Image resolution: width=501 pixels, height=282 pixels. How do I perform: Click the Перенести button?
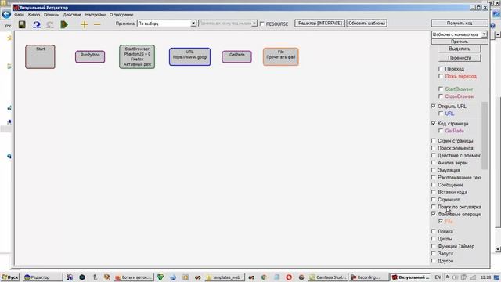tap(460, 58)
